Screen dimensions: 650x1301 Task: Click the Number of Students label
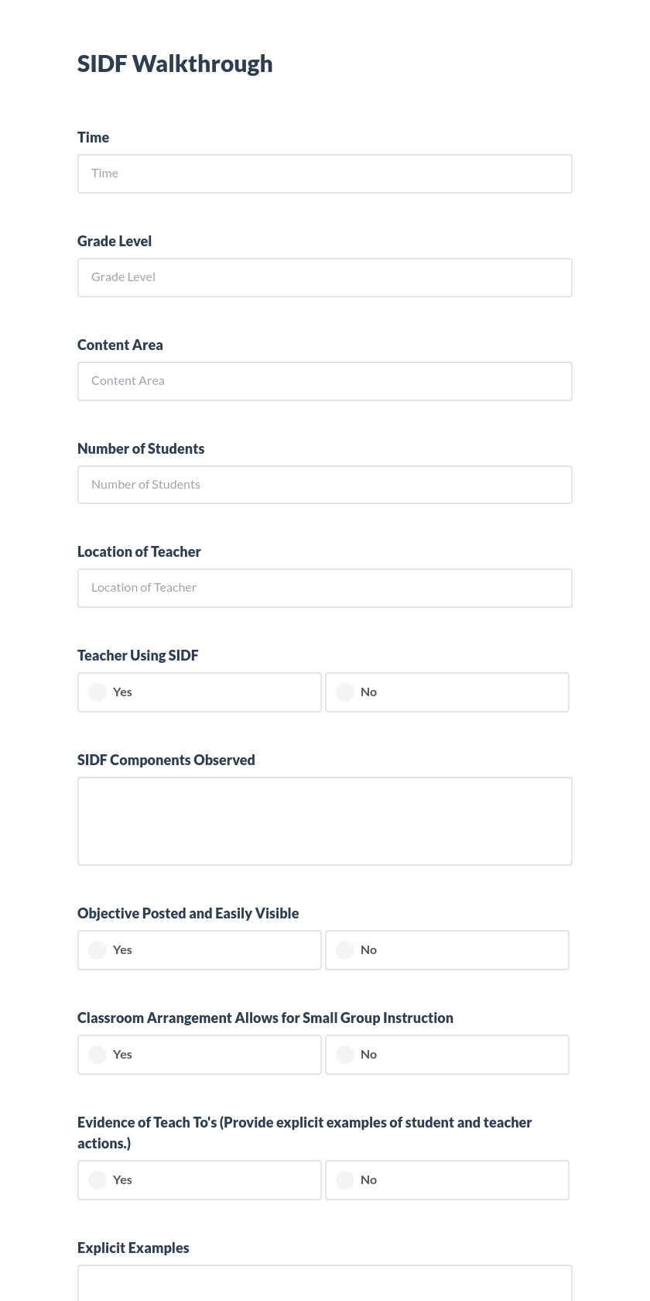pyautogui.click(x=141, y=448)
